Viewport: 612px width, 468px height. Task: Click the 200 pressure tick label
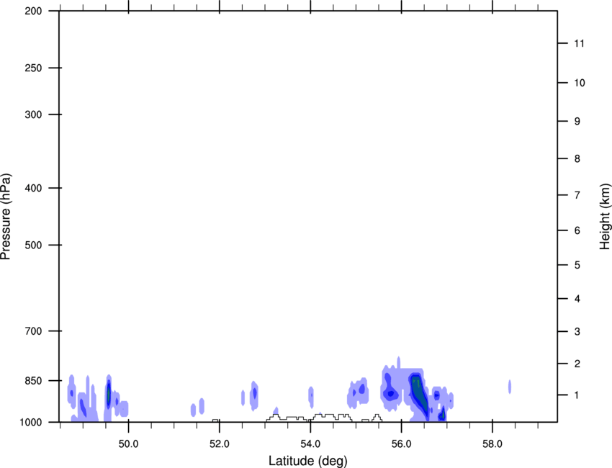[33, 11]
